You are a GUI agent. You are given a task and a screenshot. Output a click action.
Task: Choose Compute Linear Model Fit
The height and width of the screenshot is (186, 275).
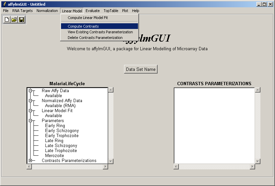[88, 18]
